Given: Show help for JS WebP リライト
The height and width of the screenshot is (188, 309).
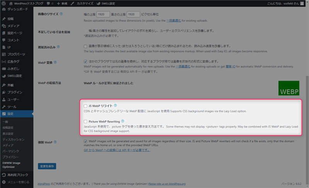Looking at the screenshot, I should click(115, 105).
